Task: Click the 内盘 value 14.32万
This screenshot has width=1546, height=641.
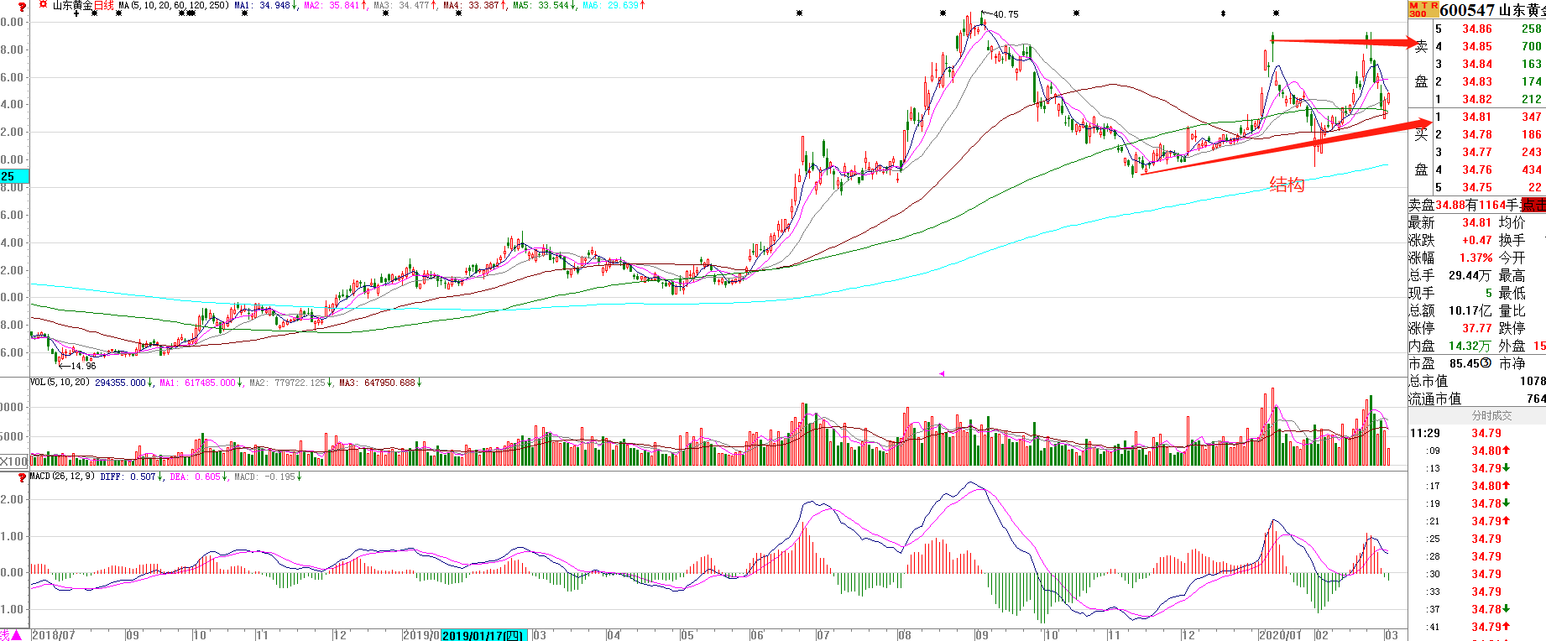Action: tap(1470, 346)
